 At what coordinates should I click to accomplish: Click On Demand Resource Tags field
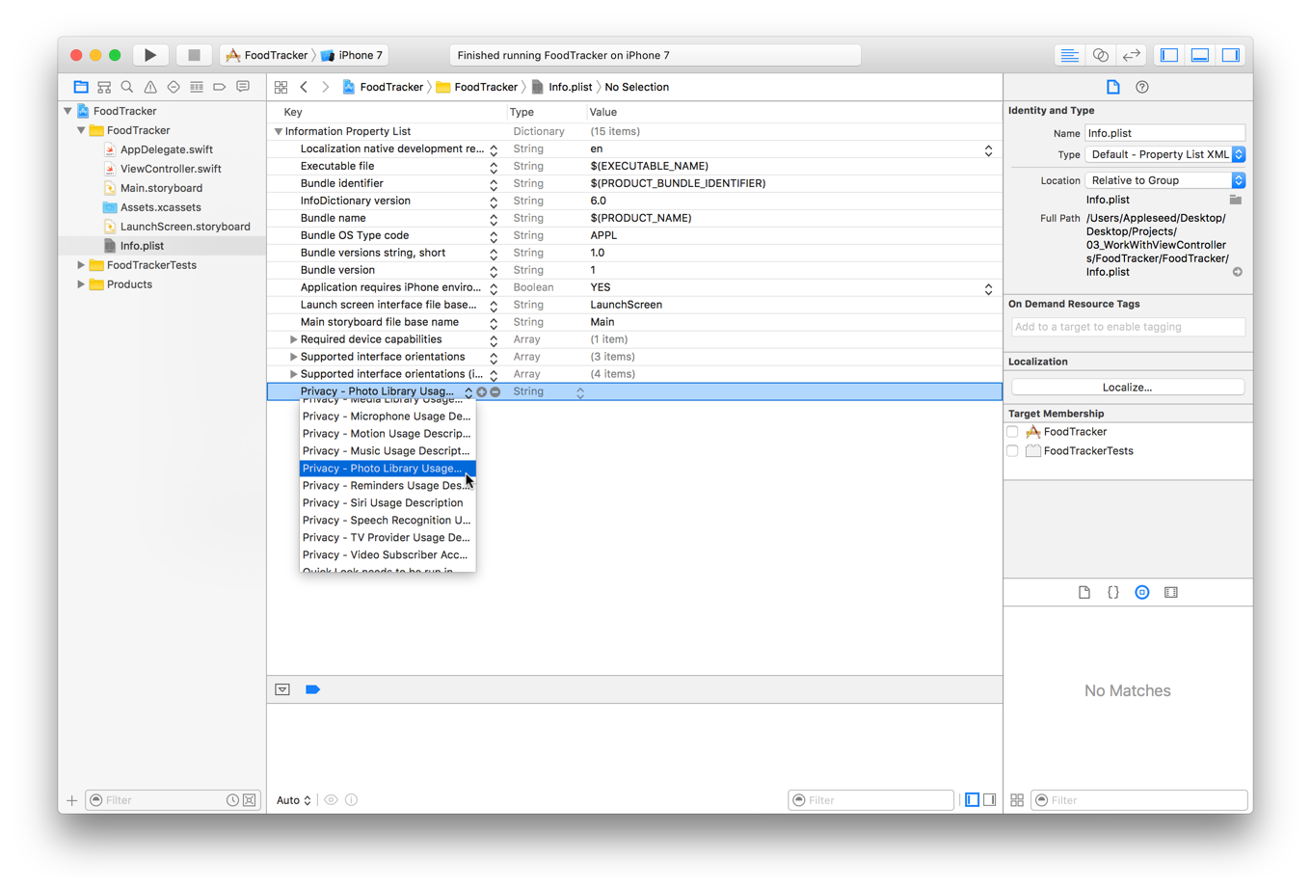(1128, 327)
